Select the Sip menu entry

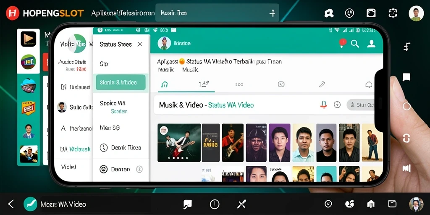[104, 64]
